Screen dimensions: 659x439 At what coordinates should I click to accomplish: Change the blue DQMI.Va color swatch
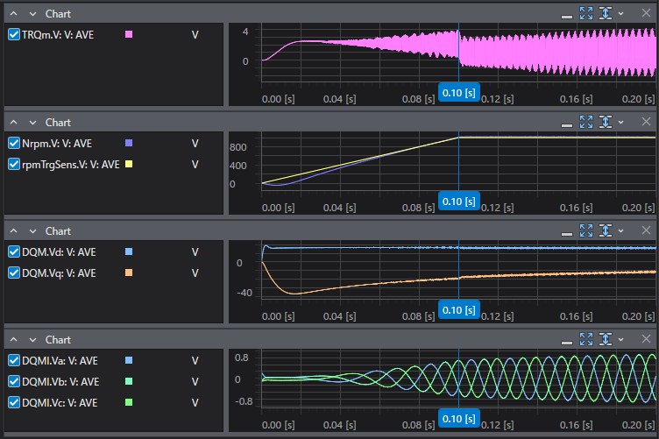click(129, 360)
